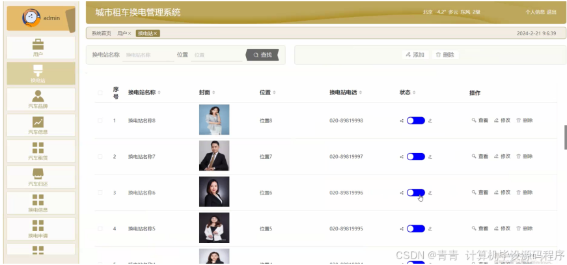Open the 用户 sidebar module
Image resolution: width=567 pixels, height=265 pixels.
coord(41,48)
